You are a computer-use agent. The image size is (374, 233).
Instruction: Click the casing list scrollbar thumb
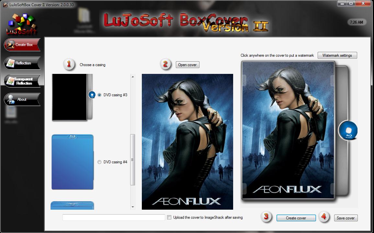133,160
